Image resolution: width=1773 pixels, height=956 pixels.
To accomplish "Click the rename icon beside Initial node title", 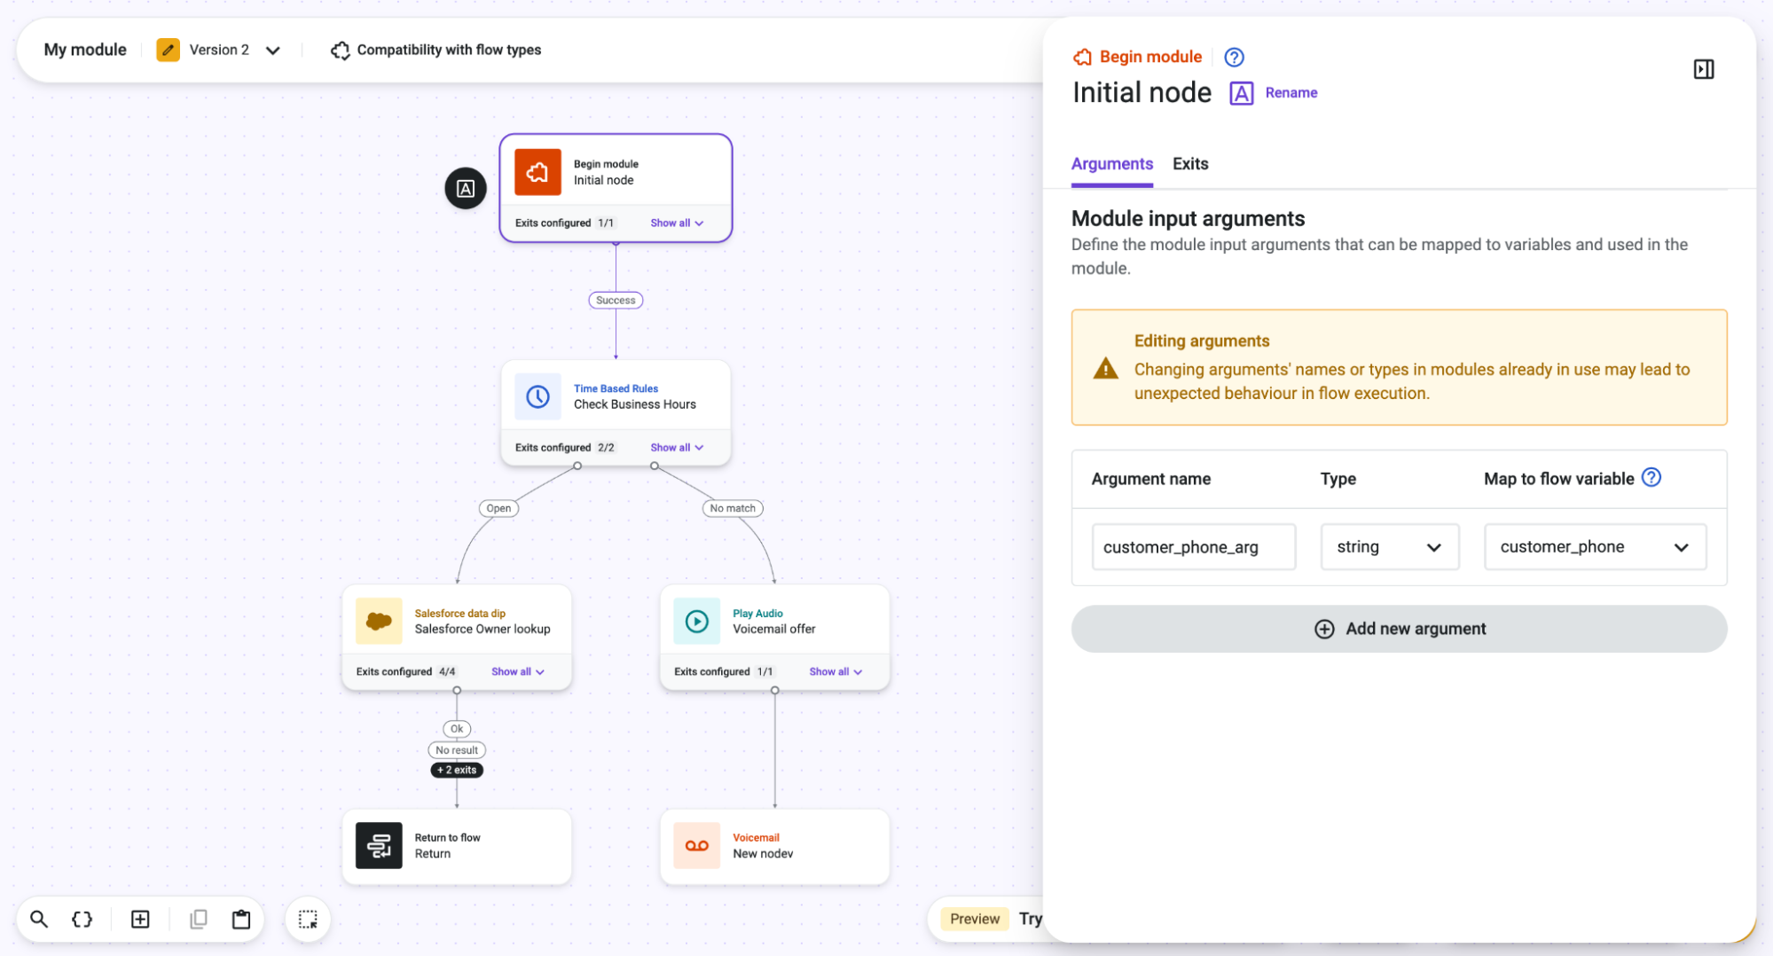I will pos(1241,93).
